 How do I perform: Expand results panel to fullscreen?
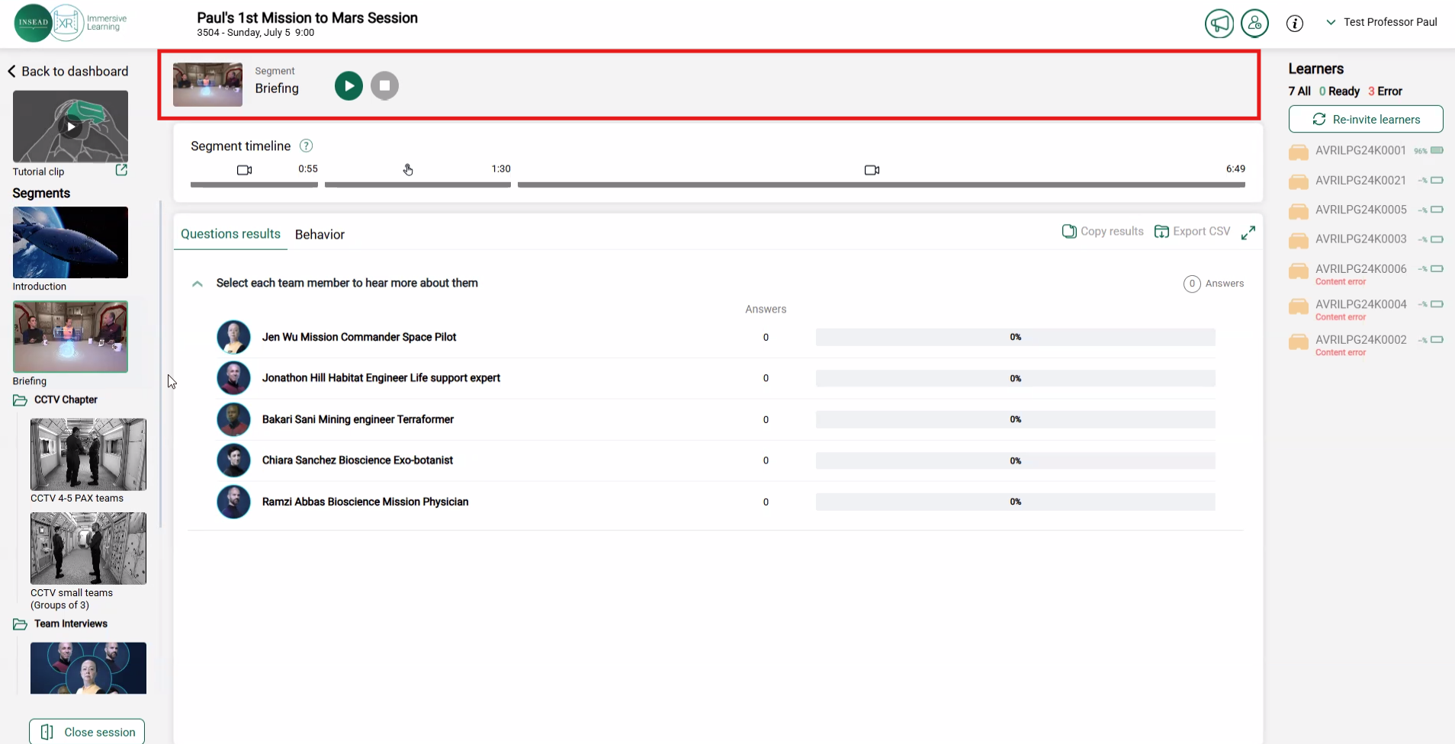click(1248, 232)
